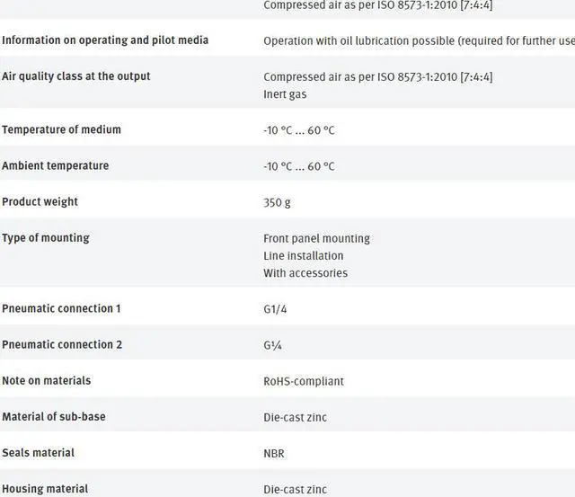Image resolution: width=575 pixels, height=497 pixels.
Task: Click the "Ambient temperature" label
Action: [x=55, y=165]
